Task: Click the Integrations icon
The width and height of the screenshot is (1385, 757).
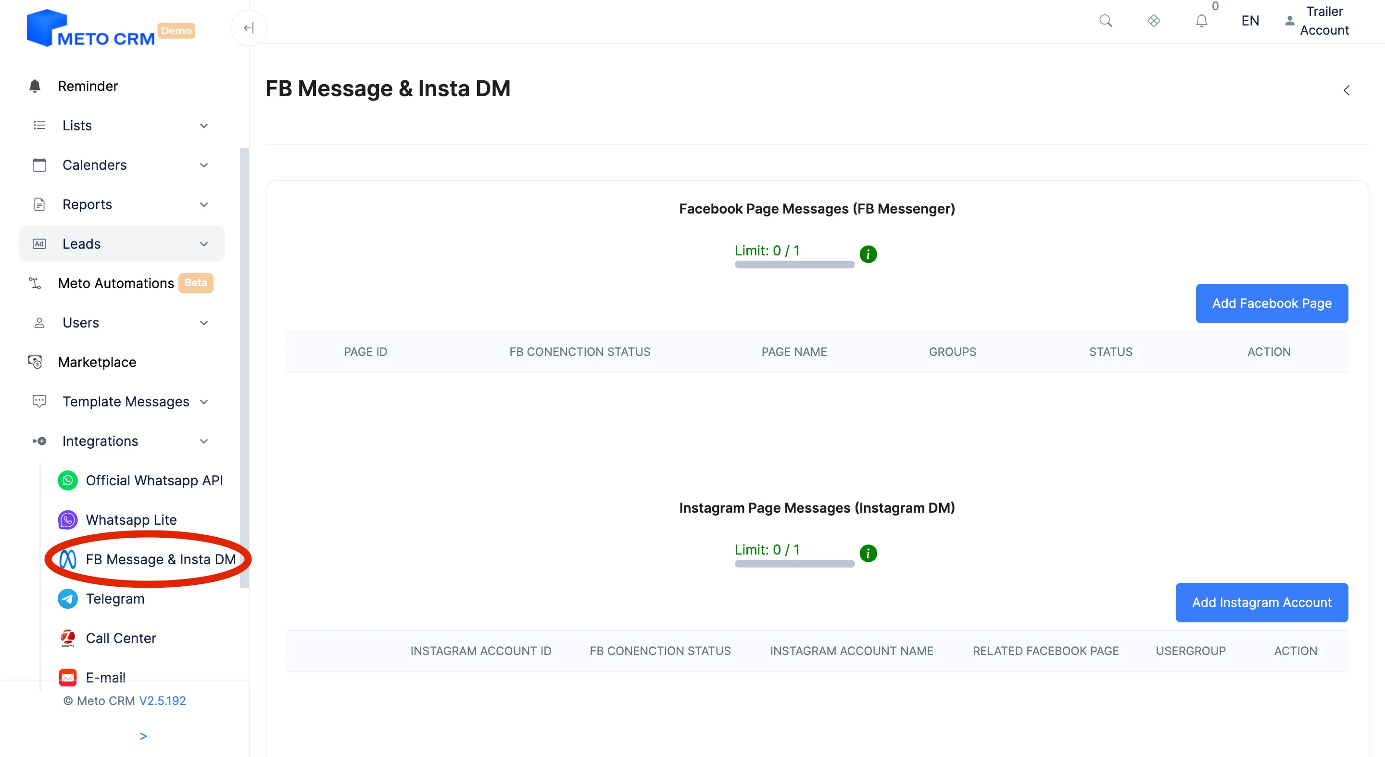Action: point(39,442)
